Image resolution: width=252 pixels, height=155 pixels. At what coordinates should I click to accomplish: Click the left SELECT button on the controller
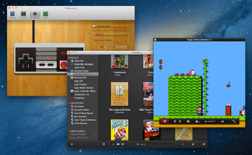42,65
